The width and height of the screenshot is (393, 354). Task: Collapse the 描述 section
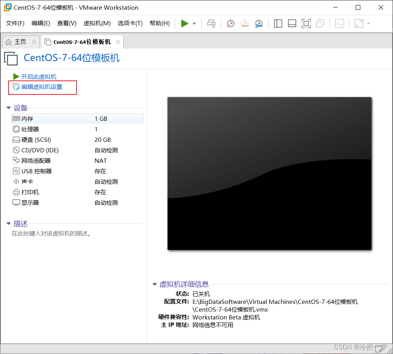click(9, 223)
